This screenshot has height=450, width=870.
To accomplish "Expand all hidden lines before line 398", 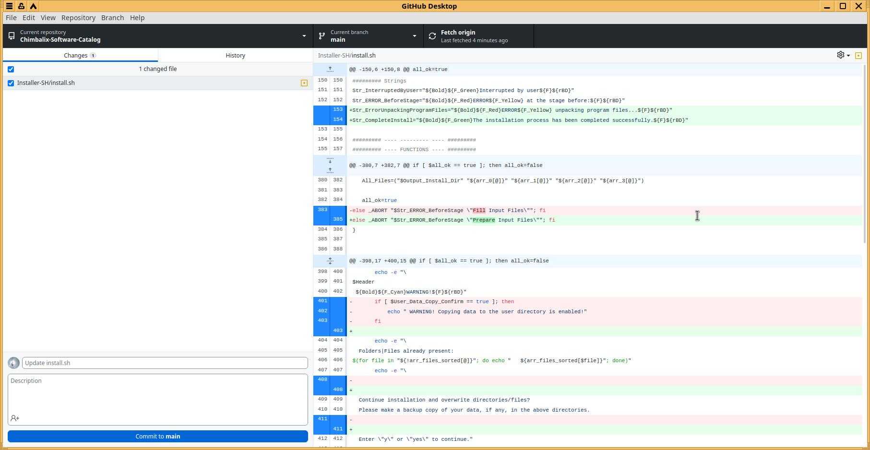I will pyautogui.click(x=330, y=261).
